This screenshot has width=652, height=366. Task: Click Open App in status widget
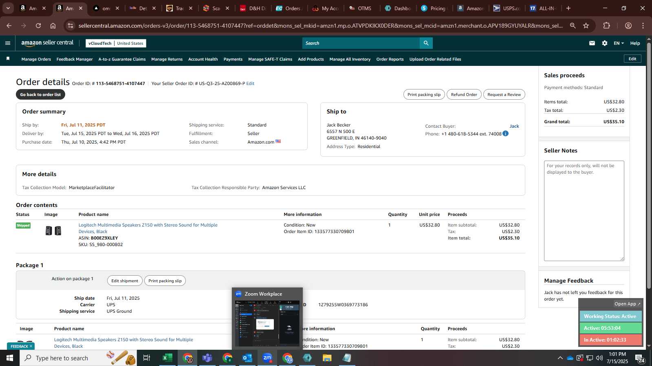tap(627, 304)
